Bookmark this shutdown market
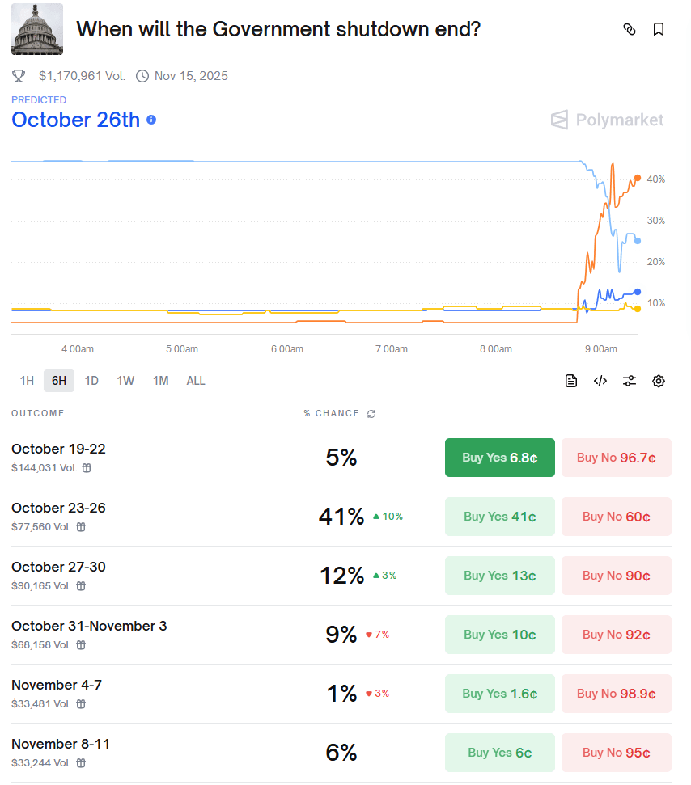 click(659, 30)
